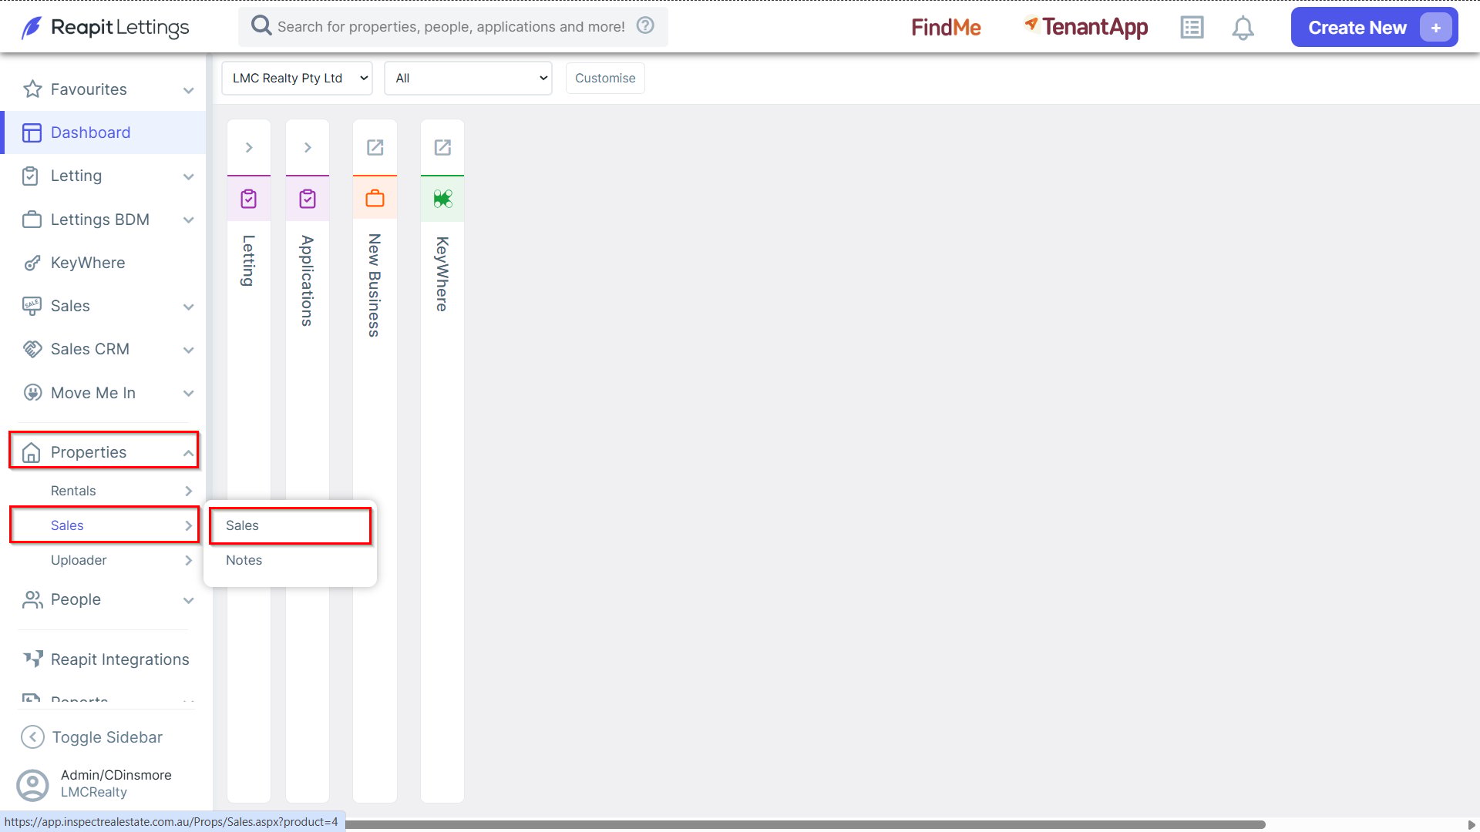Expand the Letting dashboard column
The height and width of the screenshot is (832, 1480).
tap(248, 147)
